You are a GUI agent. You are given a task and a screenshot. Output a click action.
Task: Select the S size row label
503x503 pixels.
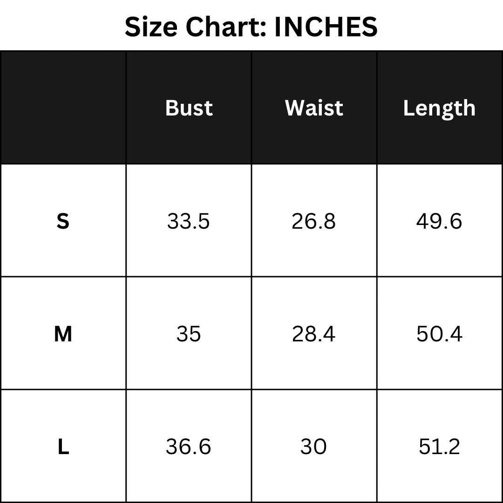(63, 221)
